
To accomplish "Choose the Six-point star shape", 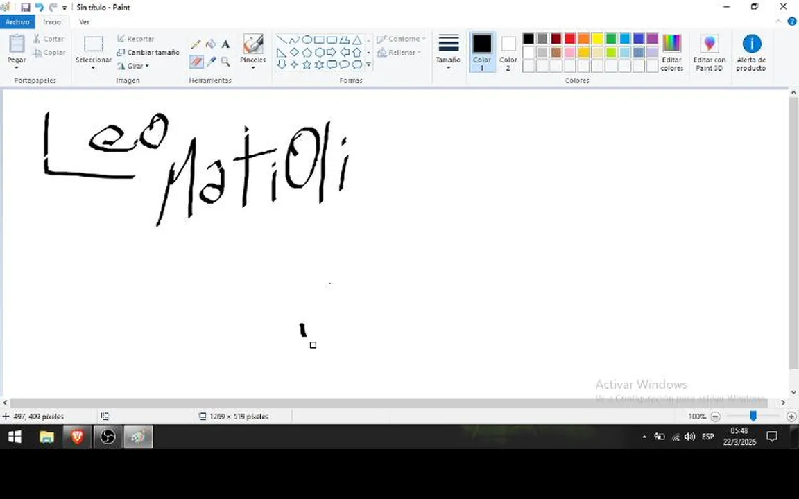I will pos(319,64).
